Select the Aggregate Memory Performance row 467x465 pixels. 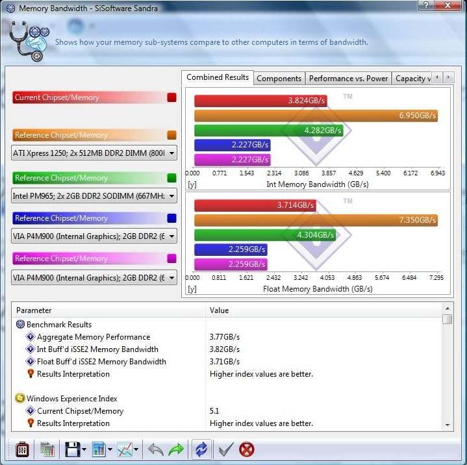(x=93, y=337)
